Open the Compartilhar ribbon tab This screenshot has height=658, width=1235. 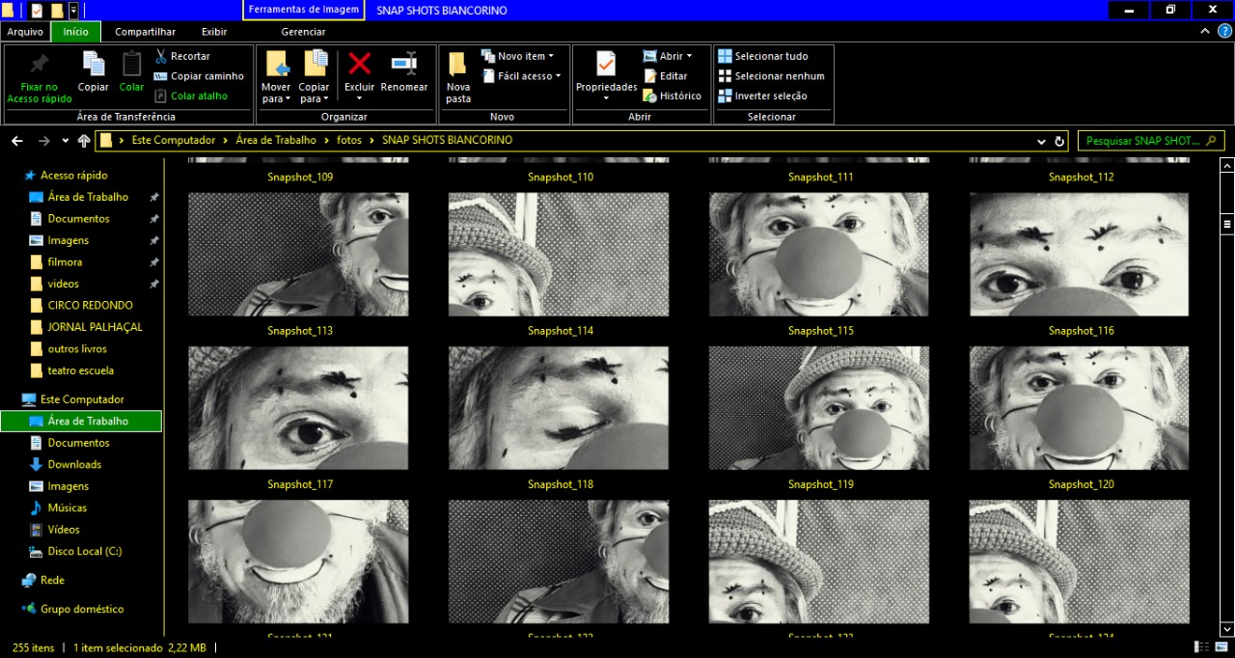pos(145,32)
